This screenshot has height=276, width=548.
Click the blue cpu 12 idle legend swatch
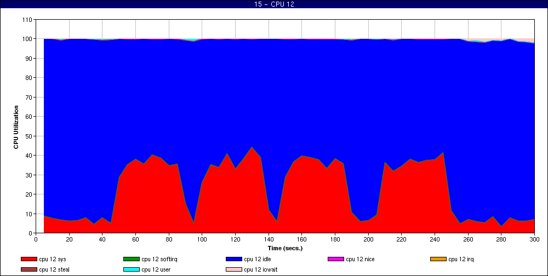point(234,259)
